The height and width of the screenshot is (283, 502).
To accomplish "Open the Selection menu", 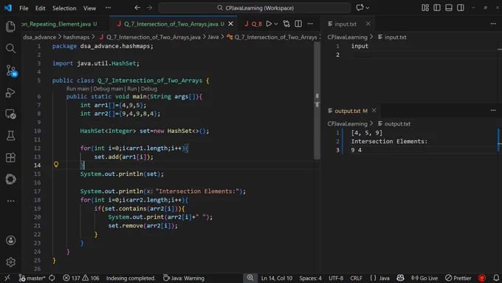I will pos(64,8).
